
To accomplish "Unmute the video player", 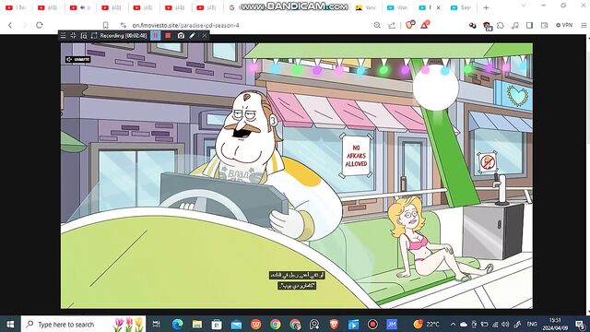I will 77,59.
